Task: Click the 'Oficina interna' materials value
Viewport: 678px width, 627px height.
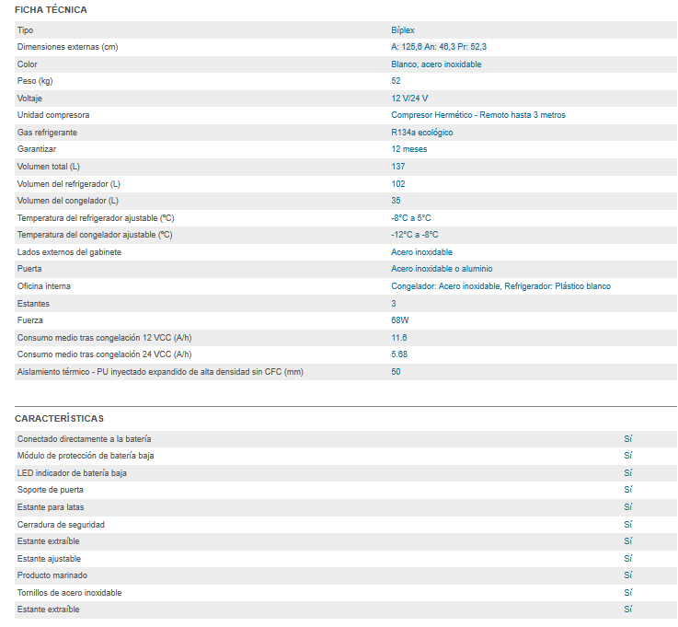Action: [x=500, y=286]
